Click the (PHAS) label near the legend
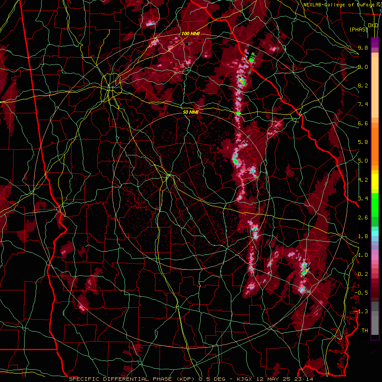 point(359,29)
